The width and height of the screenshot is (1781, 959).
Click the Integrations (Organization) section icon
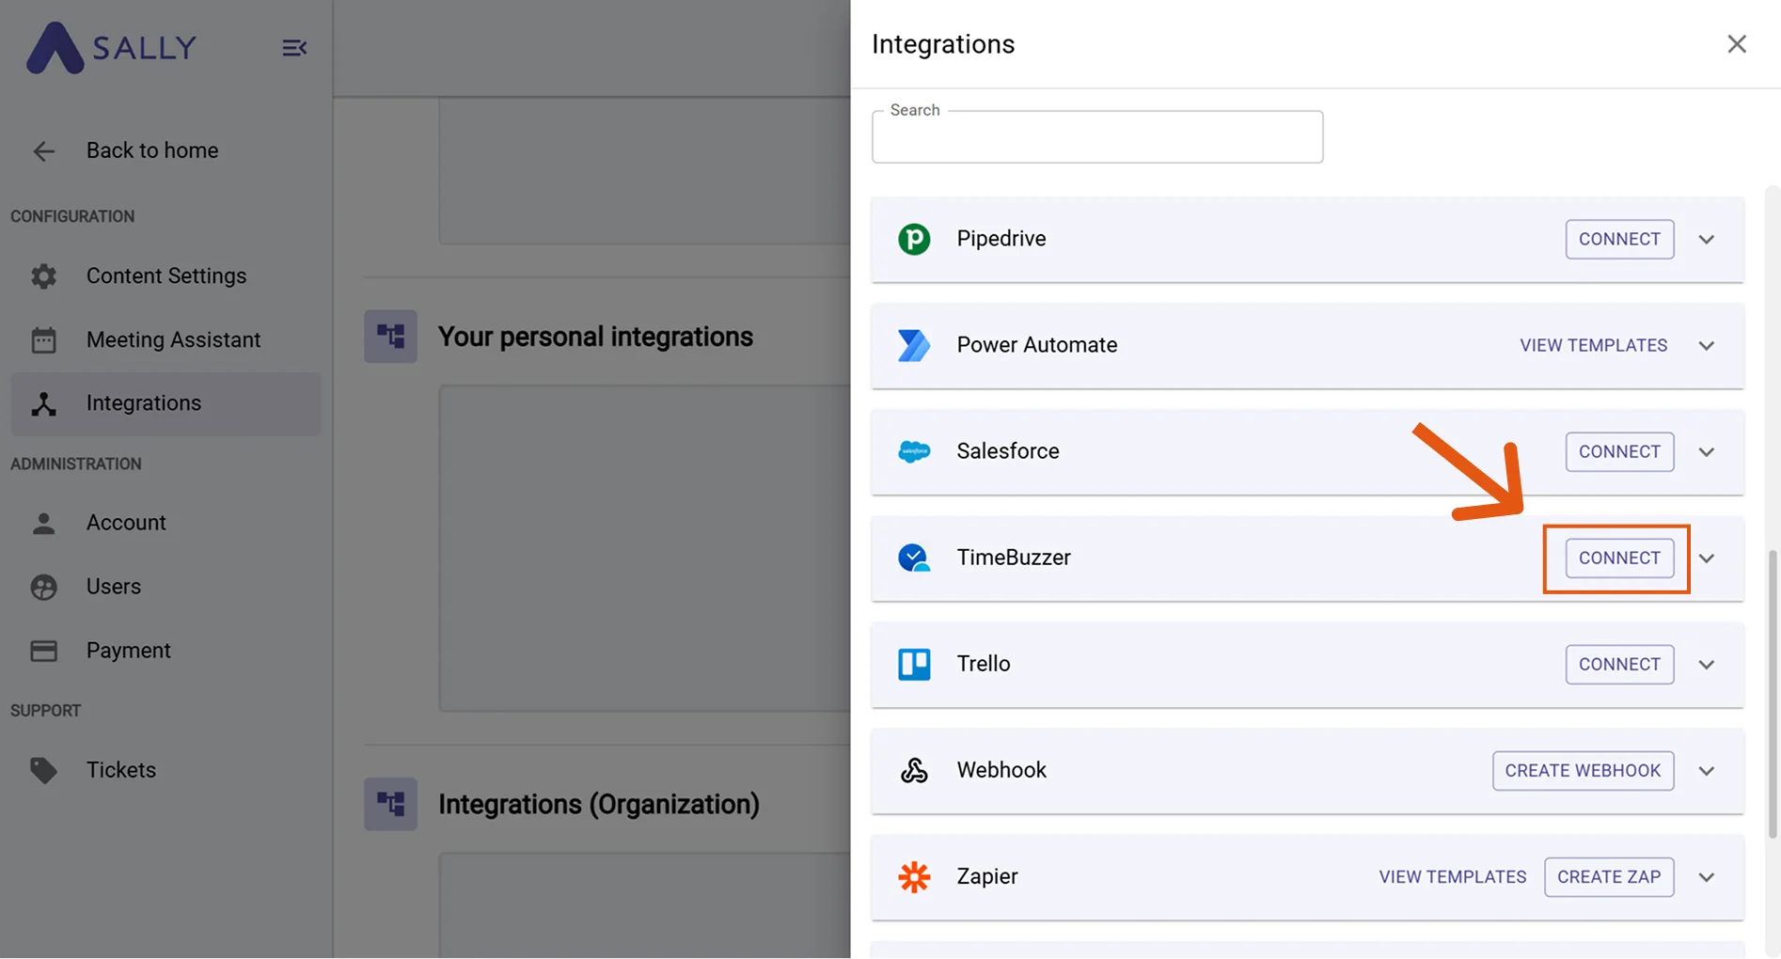pyautogui.click(x=390, y=804)
